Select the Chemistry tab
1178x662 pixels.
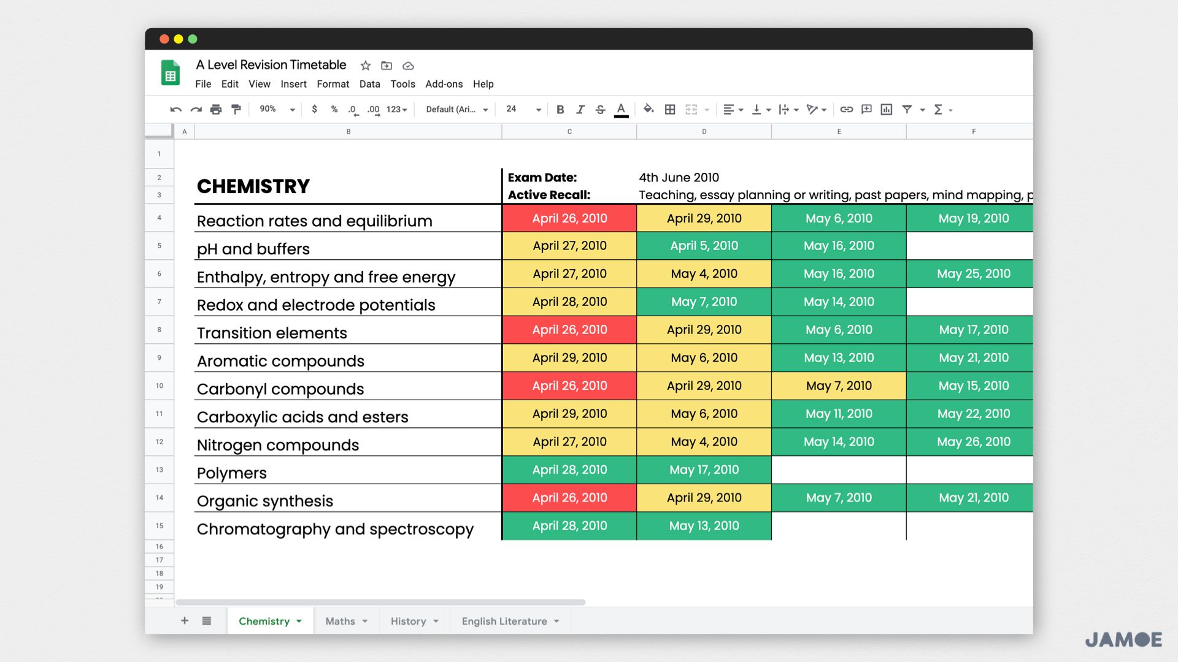(x=264, y=622)
